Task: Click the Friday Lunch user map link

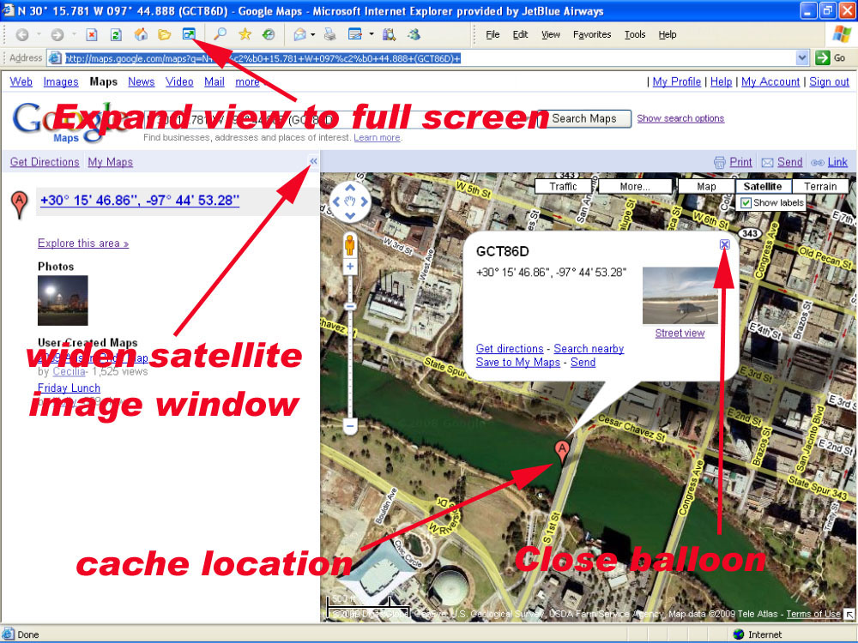Action: 69,388
